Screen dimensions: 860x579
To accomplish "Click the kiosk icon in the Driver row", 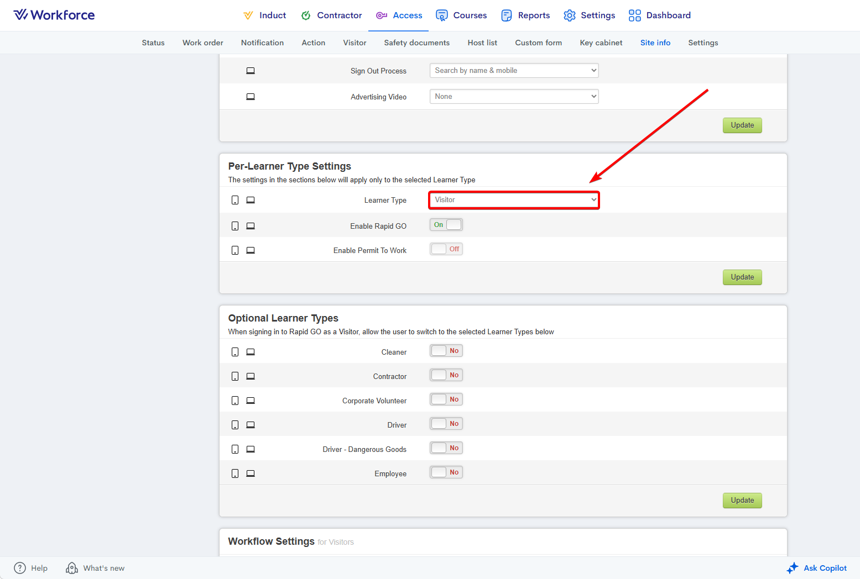I will pos(251,425).
